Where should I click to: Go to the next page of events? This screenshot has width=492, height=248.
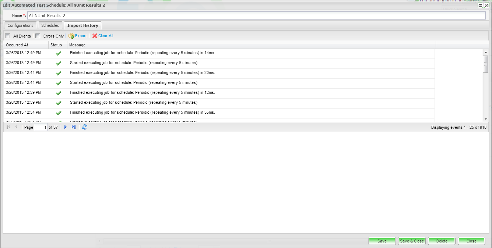click(x=66, y=127)
